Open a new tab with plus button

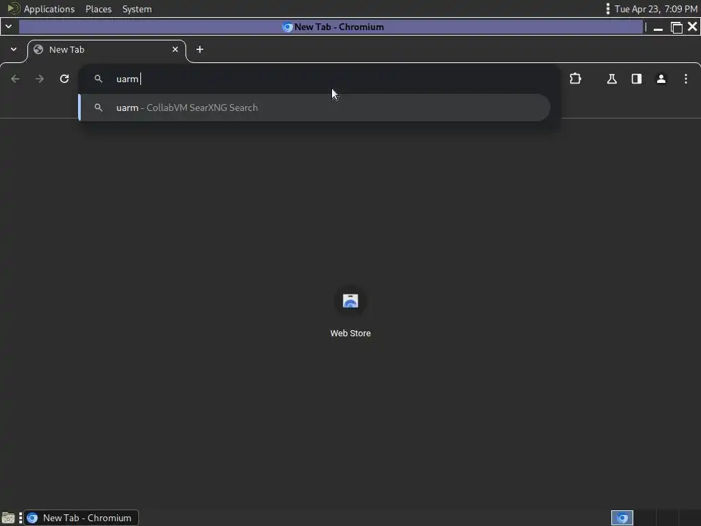point(200,49)
